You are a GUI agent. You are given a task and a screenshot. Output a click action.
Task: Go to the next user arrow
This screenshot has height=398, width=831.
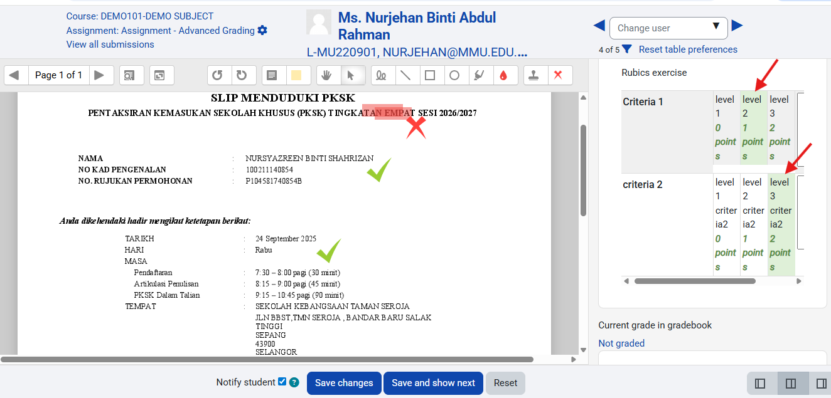pos(737,26)
